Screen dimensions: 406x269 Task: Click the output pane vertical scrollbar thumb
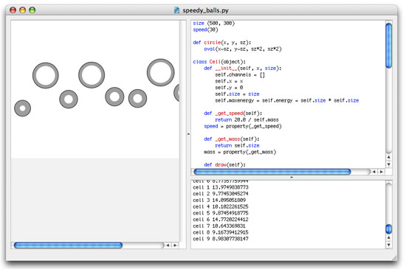coord(388,229)
